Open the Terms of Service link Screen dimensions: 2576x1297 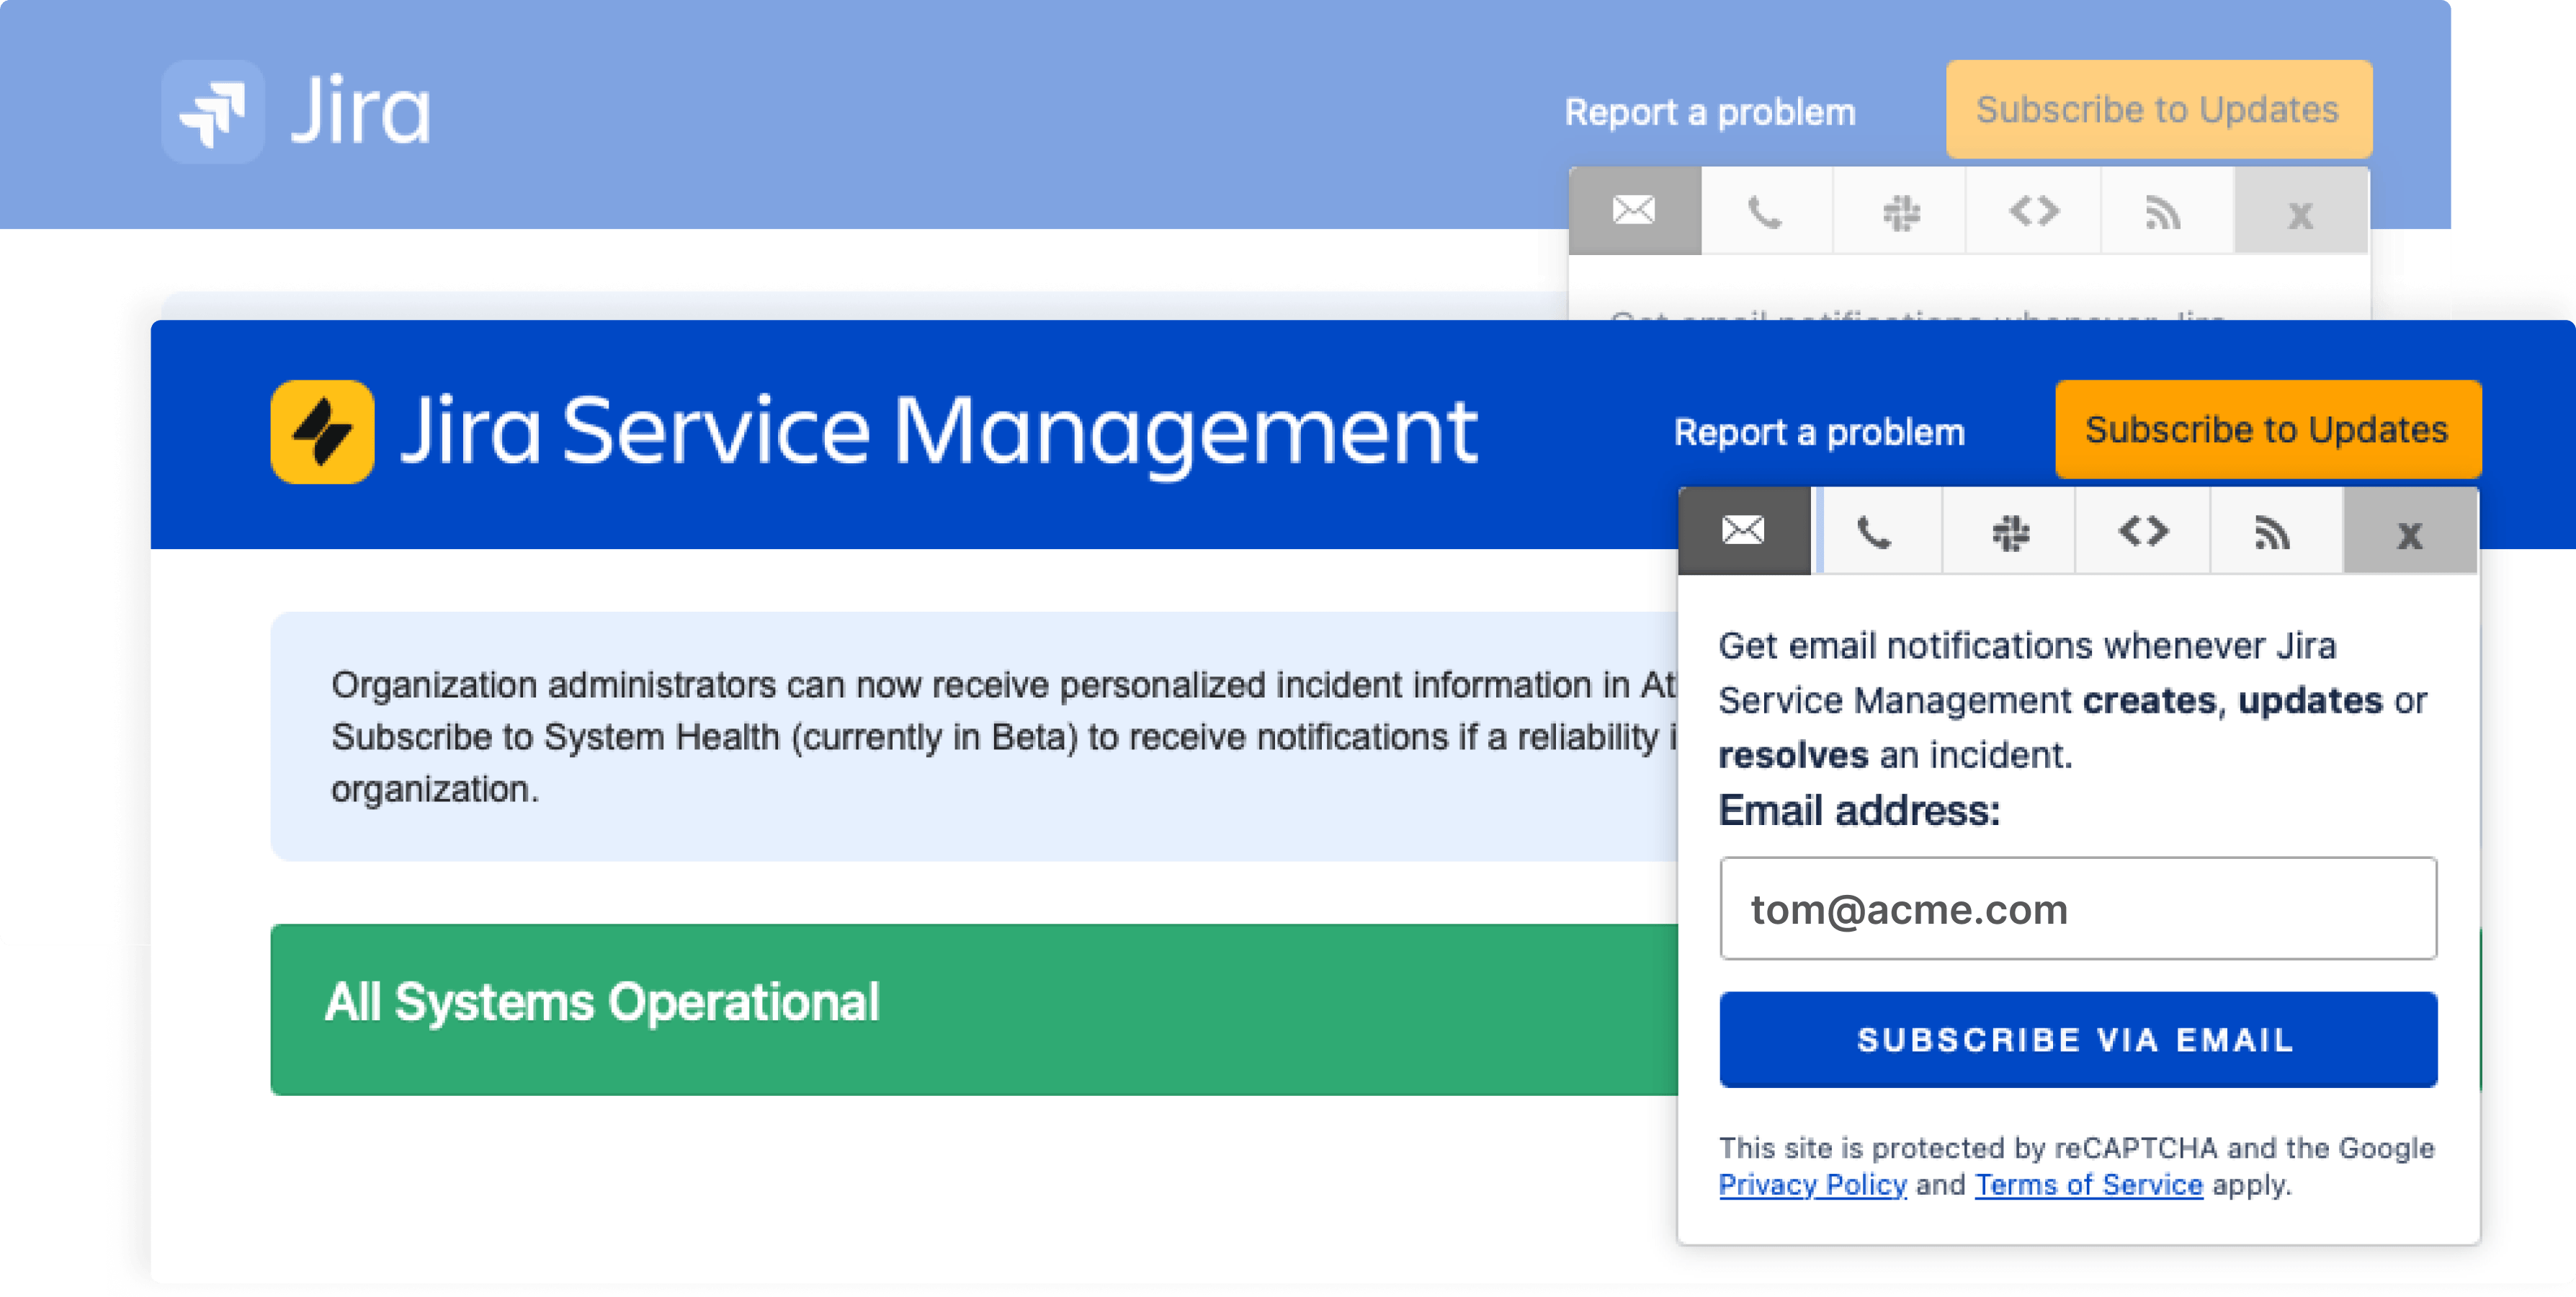[2087, 1185]
